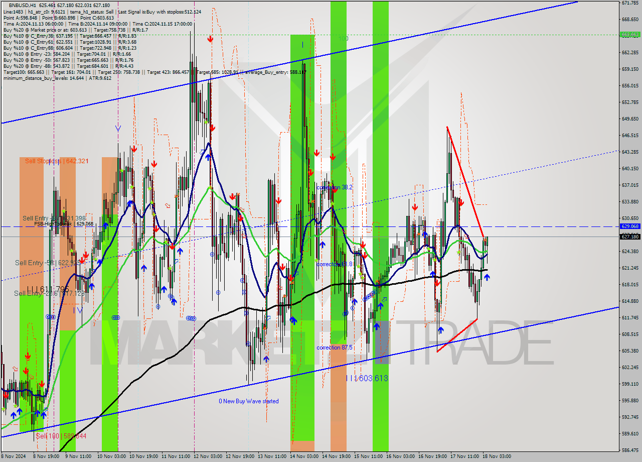
Task: Click the 'Sell 100 | 589.644' label
Action: pos(61,436)
